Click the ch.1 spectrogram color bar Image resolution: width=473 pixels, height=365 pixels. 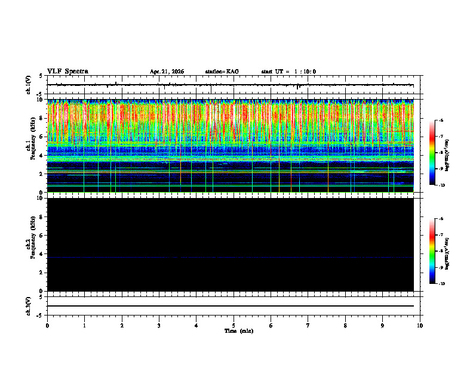pos(432,153)
